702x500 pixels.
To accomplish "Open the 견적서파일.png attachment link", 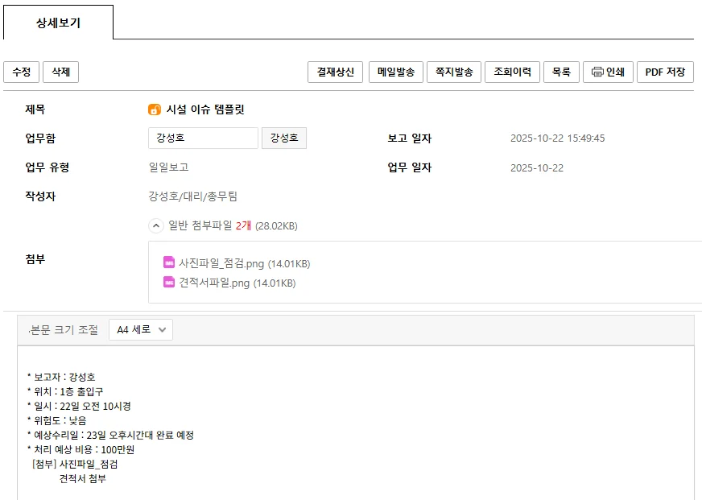I will click(x=214, y=283).
